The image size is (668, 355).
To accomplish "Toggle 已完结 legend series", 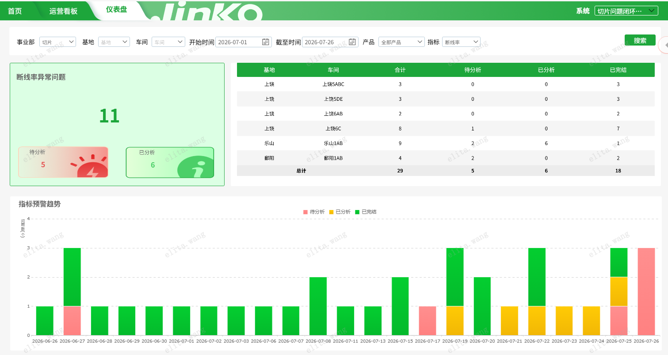I will point(366,212).
